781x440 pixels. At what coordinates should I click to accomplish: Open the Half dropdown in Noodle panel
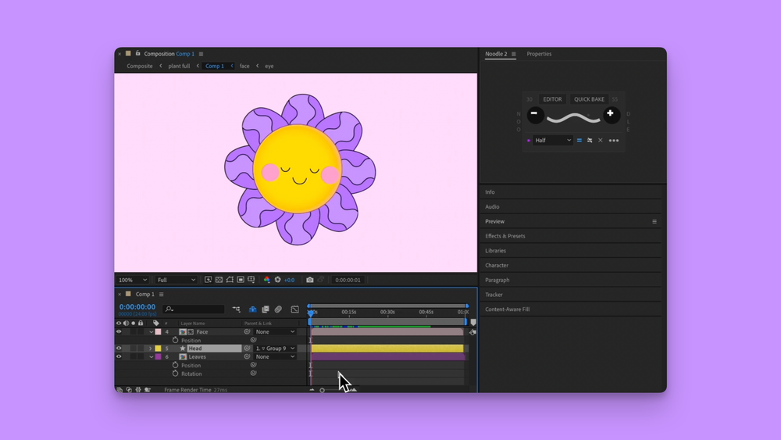[x=553, y=141]
